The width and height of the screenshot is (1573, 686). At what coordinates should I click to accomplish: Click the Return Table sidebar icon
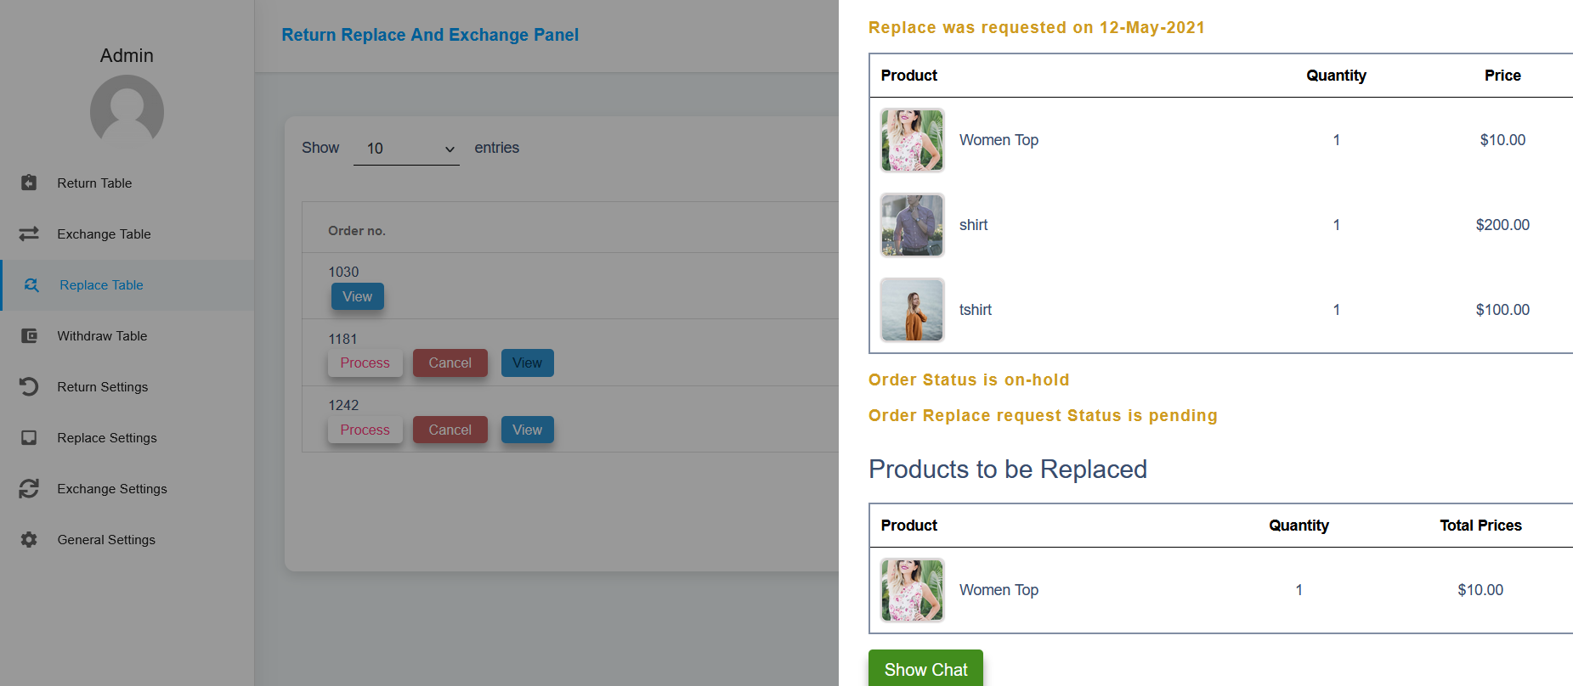pos(29,183)
